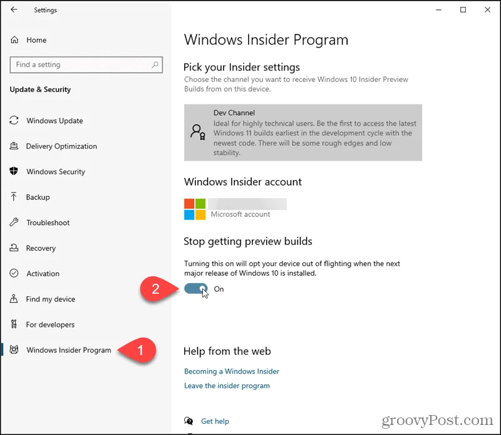Click the Get help link
Viewport: 501px width, 435px height.
pyautogui.click(x=215, y=421)
